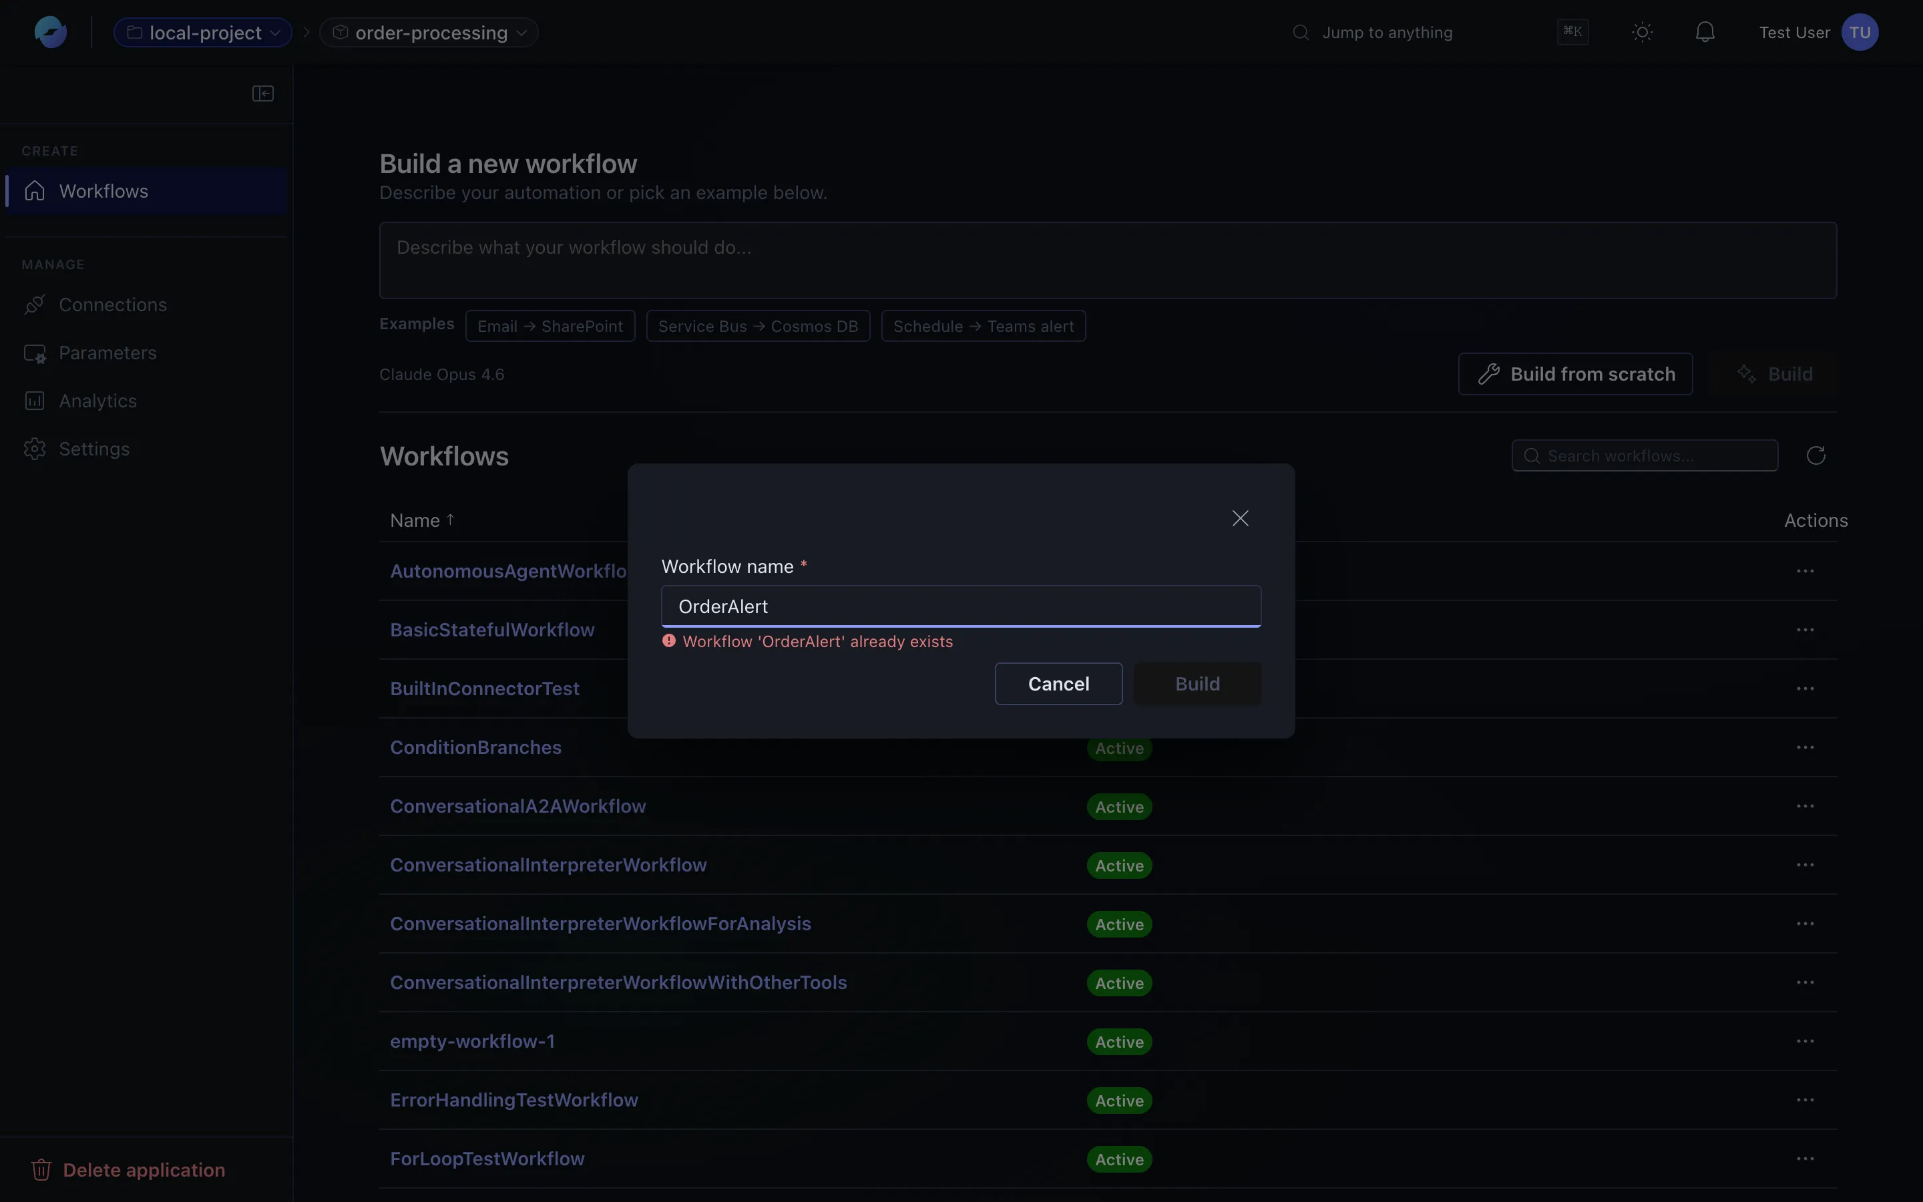Open actions menu for BuiltInConnectorTest row
This screenshot has height=1202, width=1923.
pos(1805,688)
